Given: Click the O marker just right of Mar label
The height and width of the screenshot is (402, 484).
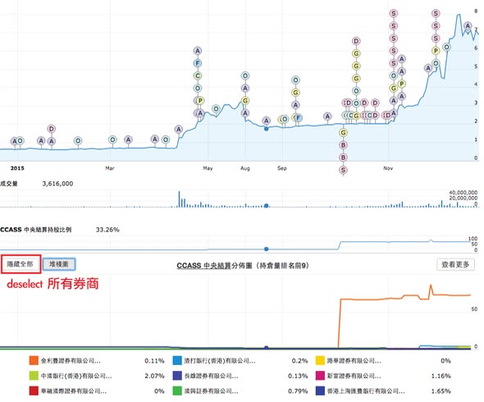Looking at the screenshot, I should [112, 139].
